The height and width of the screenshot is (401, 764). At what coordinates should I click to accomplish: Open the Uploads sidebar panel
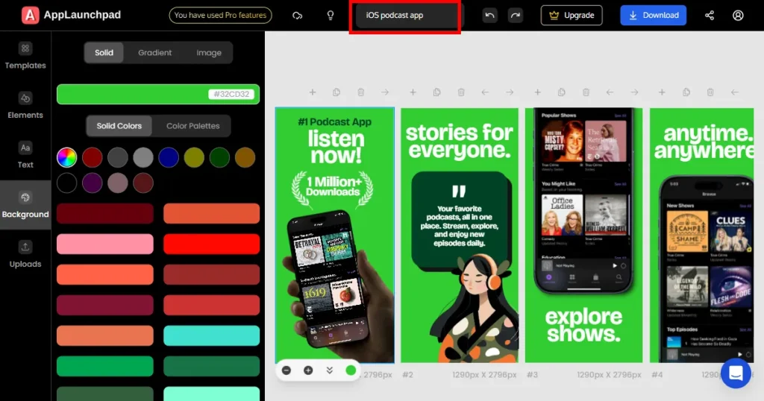[x=25, y=254]
